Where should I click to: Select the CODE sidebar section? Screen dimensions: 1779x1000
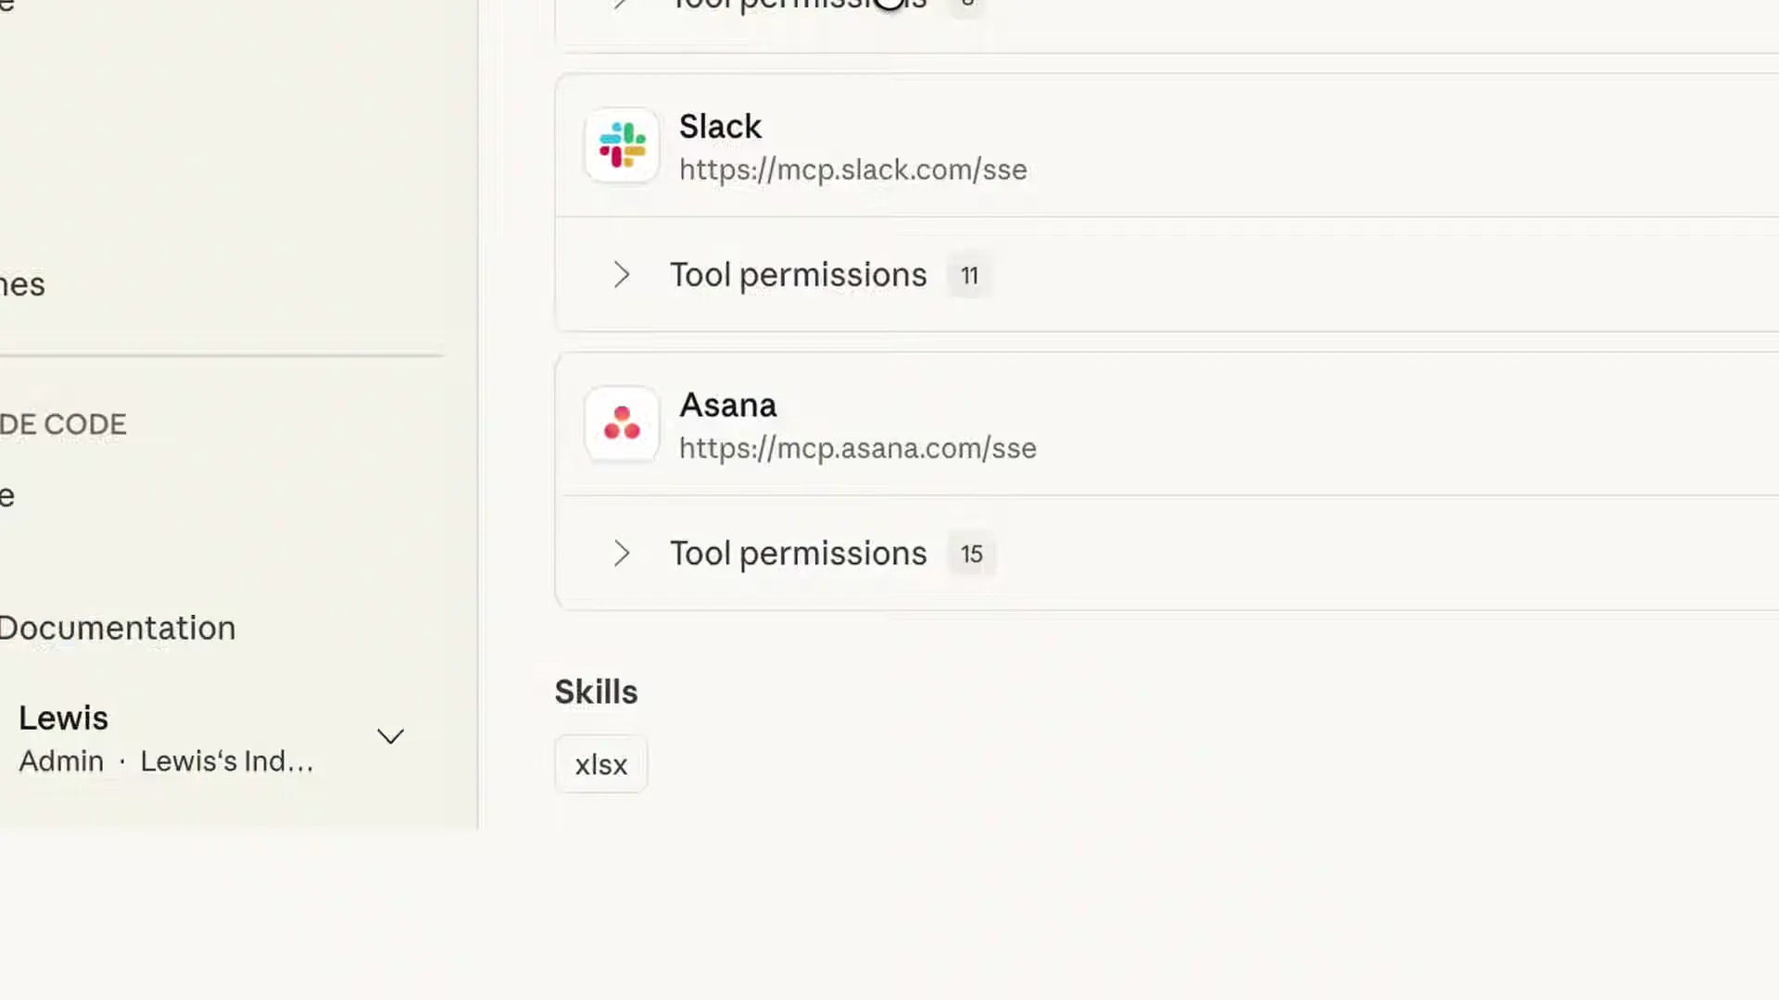click(63, 424)
